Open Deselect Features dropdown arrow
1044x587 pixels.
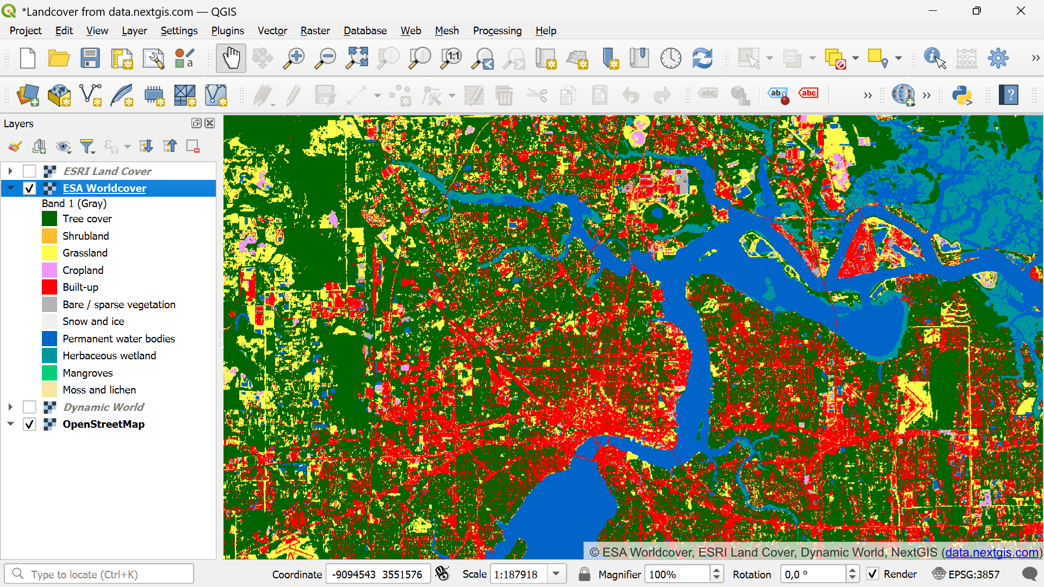[855, 58]
